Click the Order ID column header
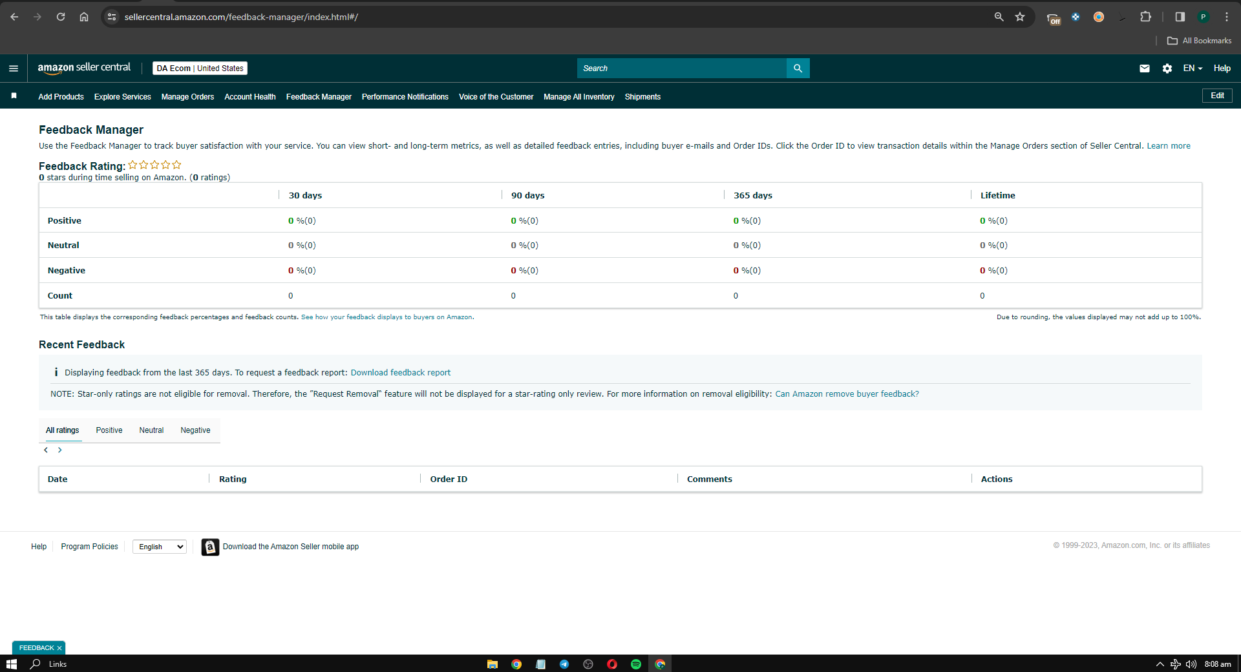1241x672 pixels. pos(449,479)
